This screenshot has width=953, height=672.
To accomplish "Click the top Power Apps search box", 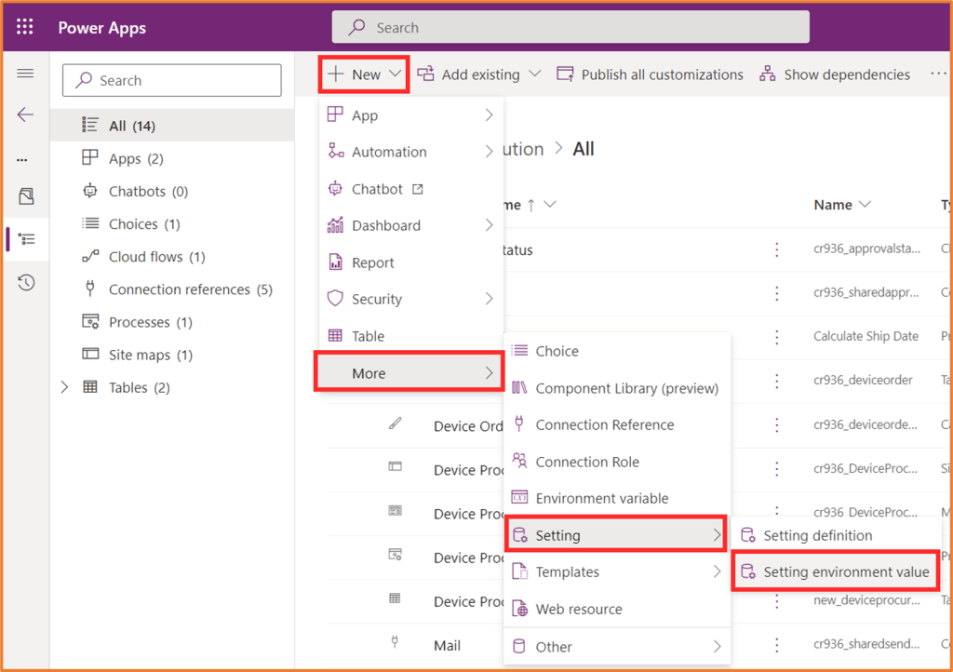I will click(x=570, y=28).
